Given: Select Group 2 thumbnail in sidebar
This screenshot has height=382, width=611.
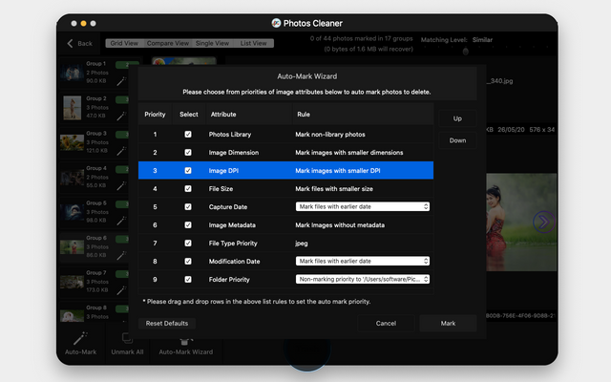Looking at the screenshot, I should (73, 108).
